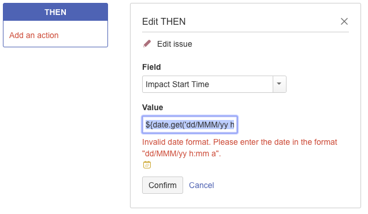The width and height of the screenshot is (368, 214).
Task: Click the "dd/MMM/yy h:mm a" format hint text
Action: [x=181, y=154]
